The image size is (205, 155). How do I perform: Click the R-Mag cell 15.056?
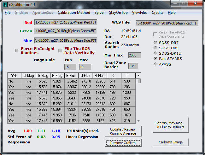click(x=57, y=98)
